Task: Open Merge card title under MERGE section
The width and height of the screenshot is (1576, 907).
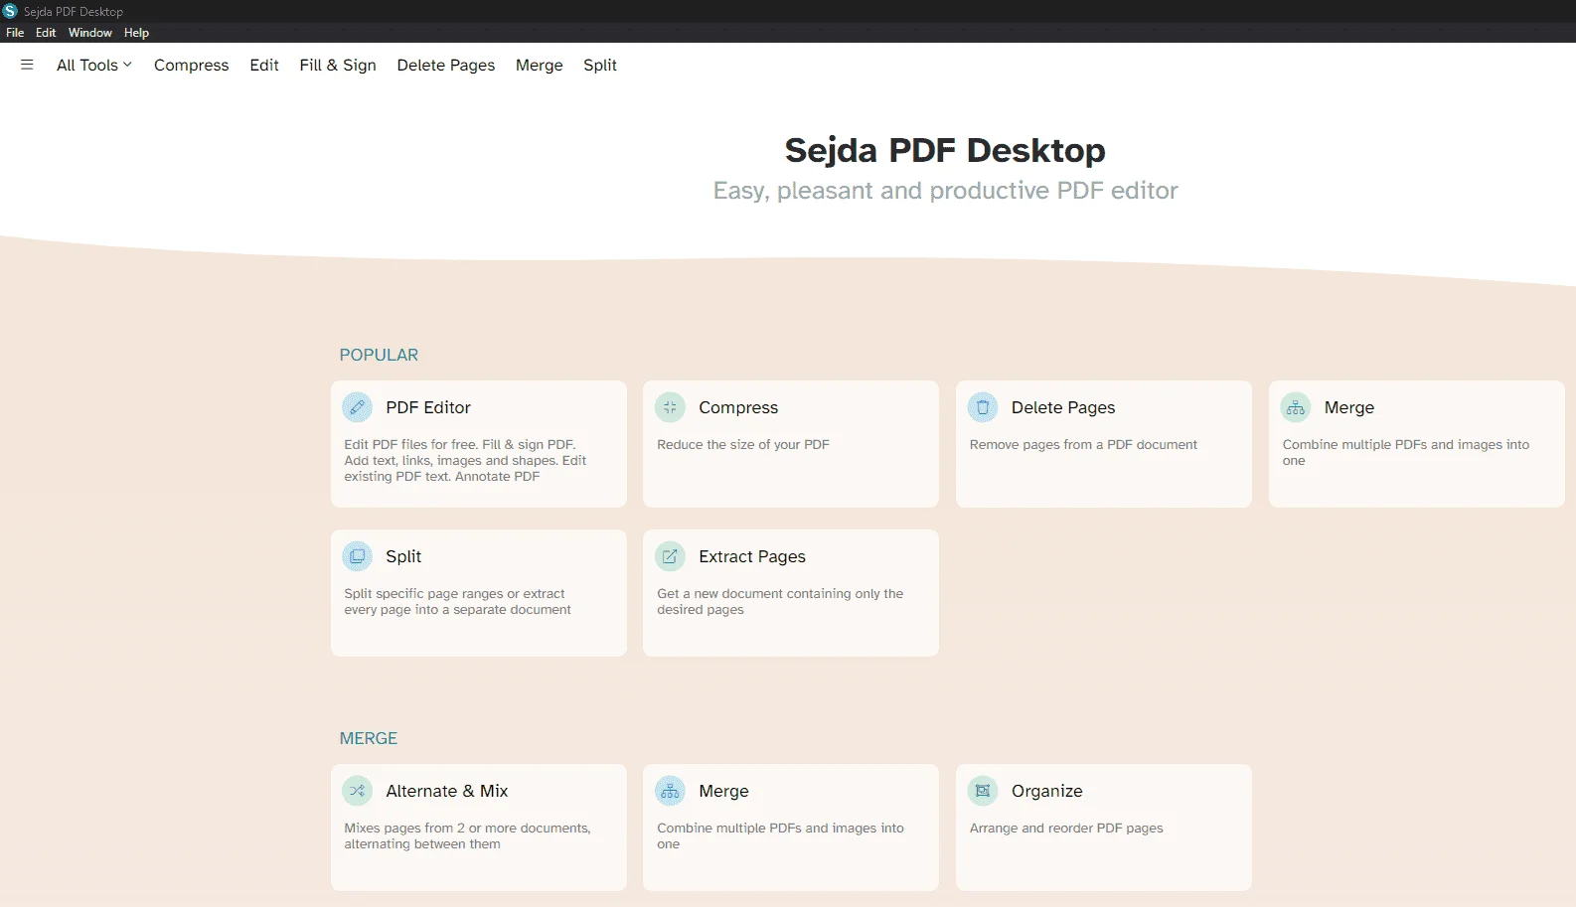Action: click(x=723, y=791)
